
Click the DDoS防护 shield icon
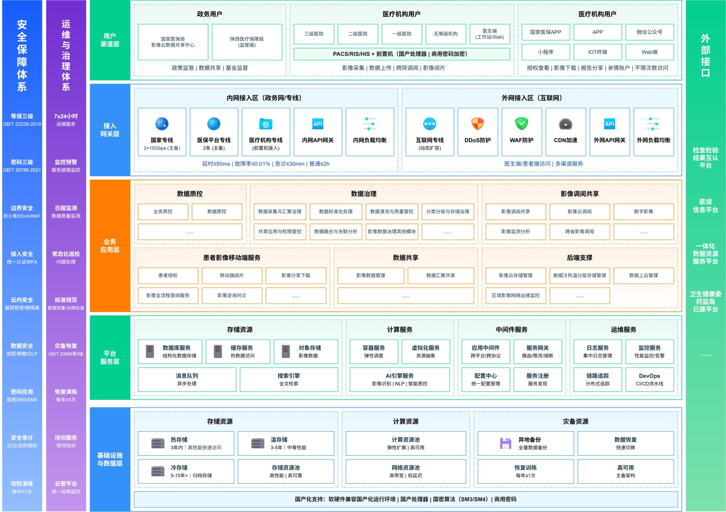pos(478,124)
